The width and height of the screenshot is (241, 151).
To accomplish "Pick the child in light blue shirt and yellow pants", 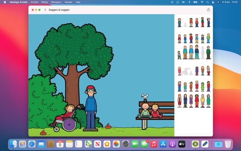I will coord(197,39).
